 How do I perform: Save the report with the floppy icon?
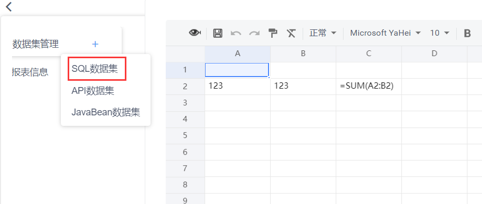tap(218, 33)
